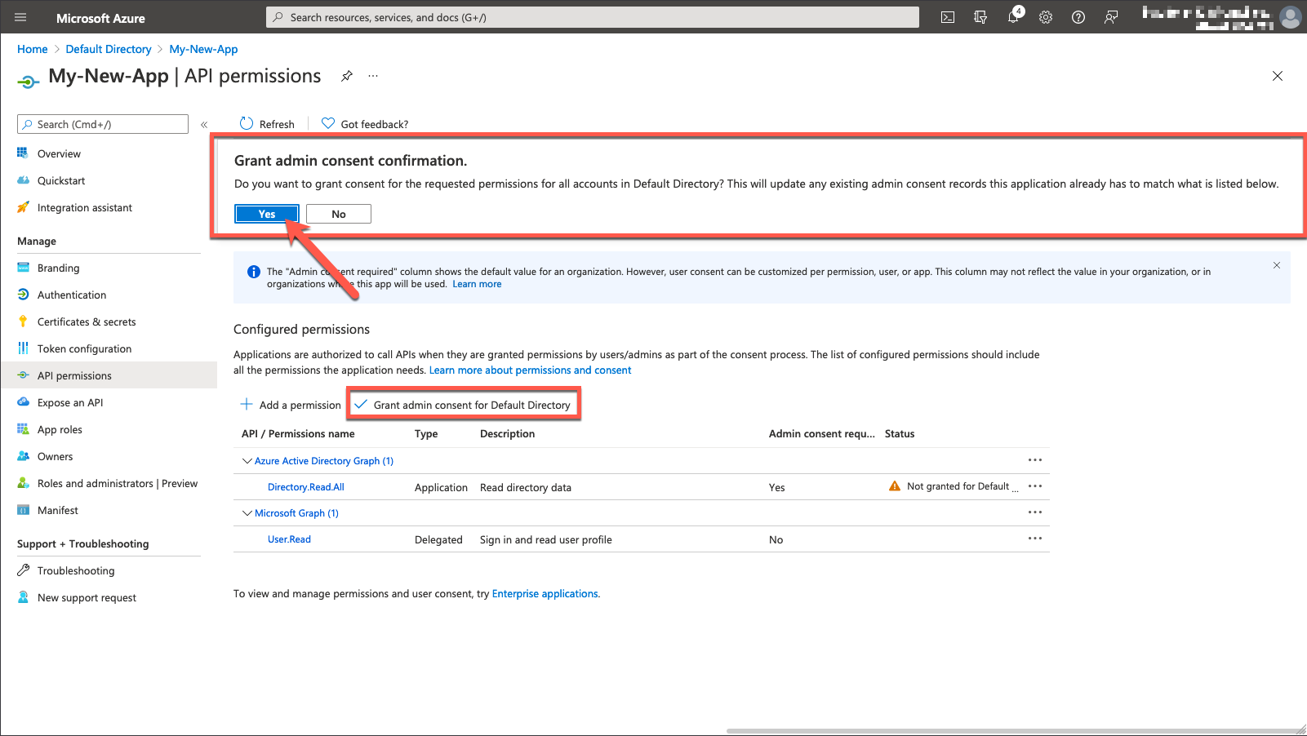1307x736 pixels.
Task: Open the Azure portal hamburger menu
Action: coord(20,17)
